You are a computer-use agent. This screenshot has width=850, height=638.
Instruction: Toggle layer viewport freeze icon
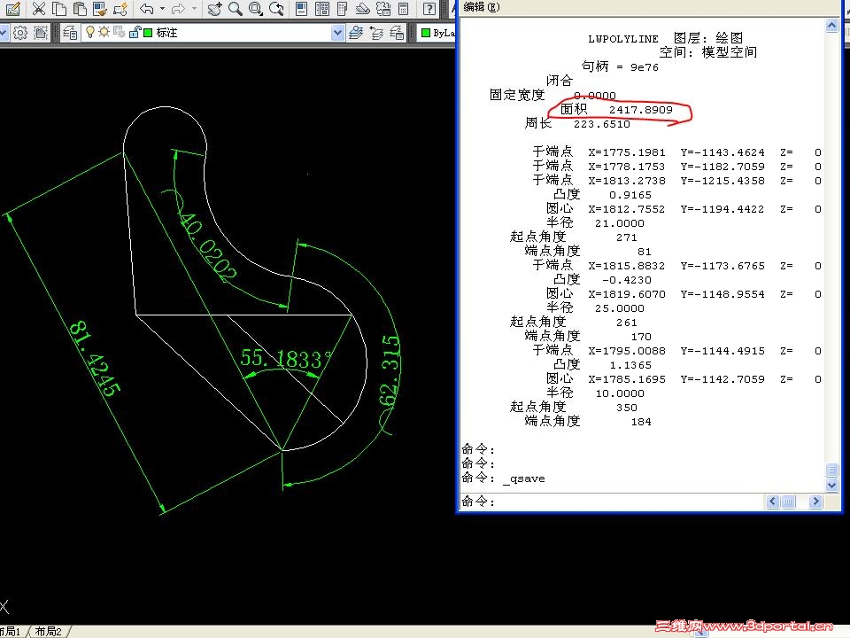click(120, 32)
